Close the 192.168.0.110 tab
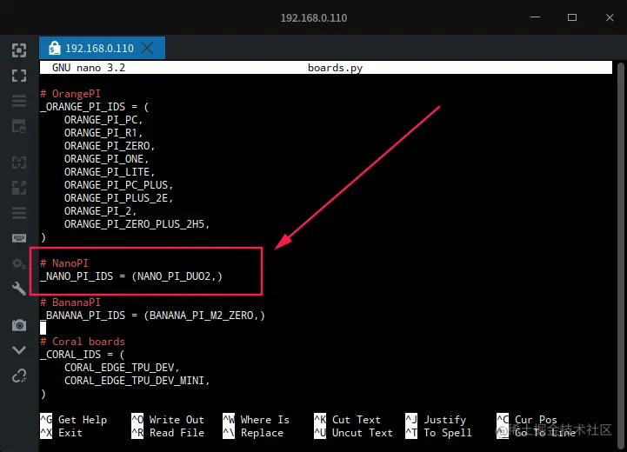The height and width of the screenshot is (452, 627). 147,48
